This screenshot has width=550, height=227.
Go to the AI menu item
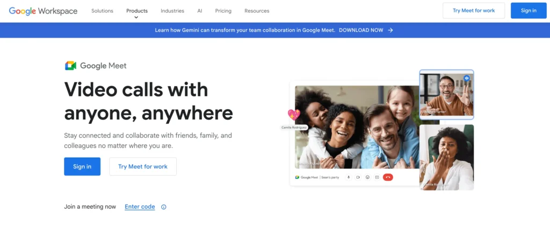click(200, 11)
